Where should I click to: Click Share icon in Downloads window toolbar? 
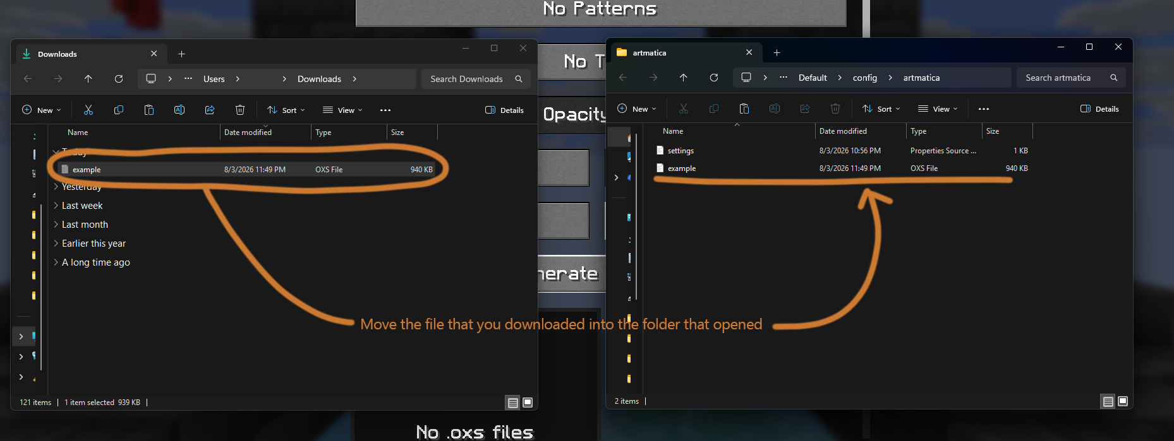pos(210,110)
